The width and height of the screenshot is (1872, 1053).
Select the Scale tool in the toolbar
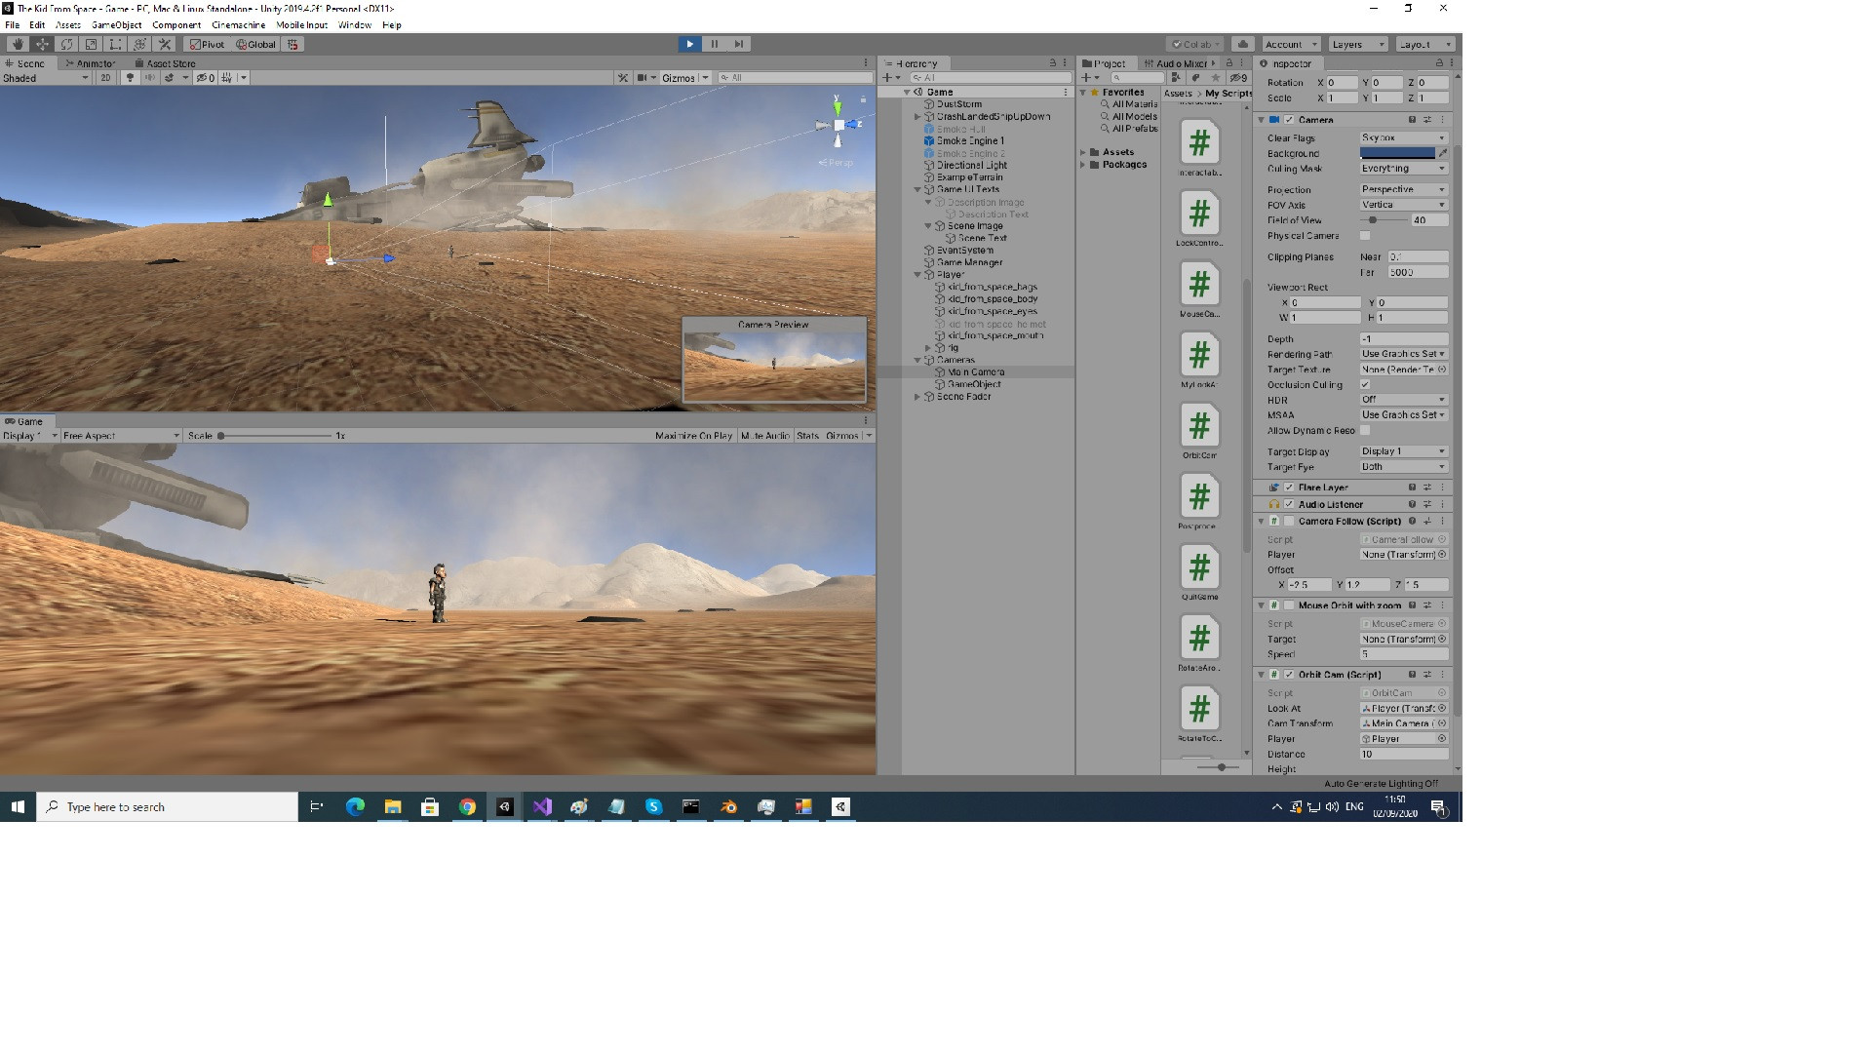91,44
